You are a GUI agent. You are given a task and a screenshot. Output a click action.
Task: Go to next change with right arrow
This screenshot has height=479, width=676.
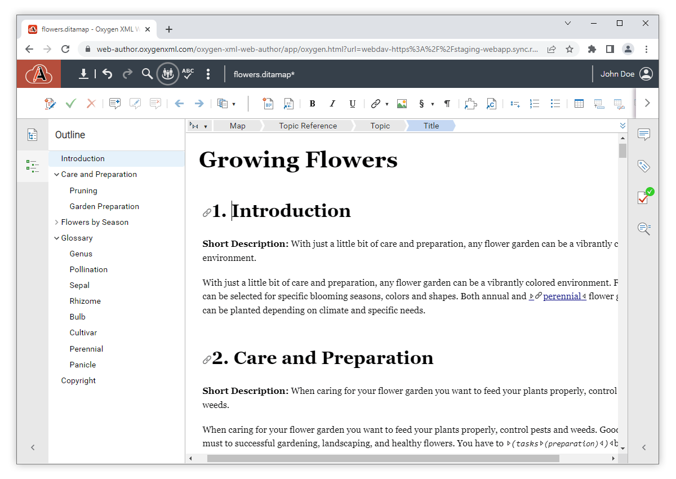[199, 104]
